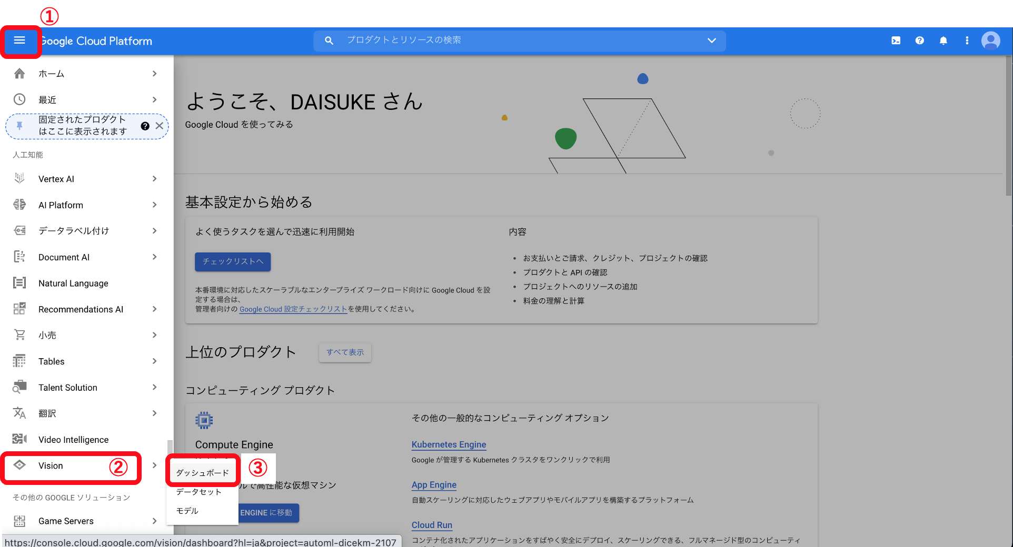Click the ENGINE に移動 button

(269, 513)
